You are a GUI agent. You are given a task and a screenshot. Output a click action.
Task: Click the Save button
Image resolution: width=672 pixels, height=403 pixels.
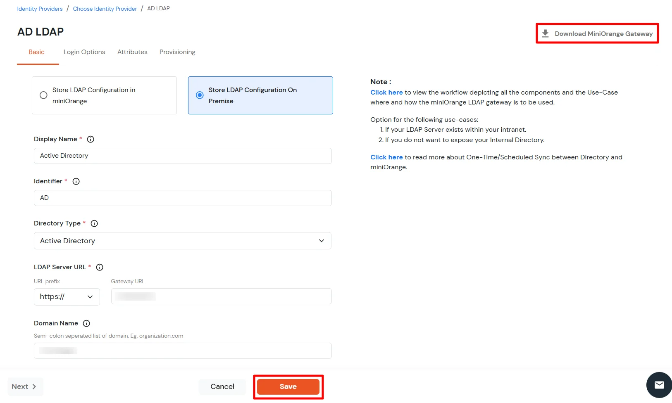(x=288, y=386)
